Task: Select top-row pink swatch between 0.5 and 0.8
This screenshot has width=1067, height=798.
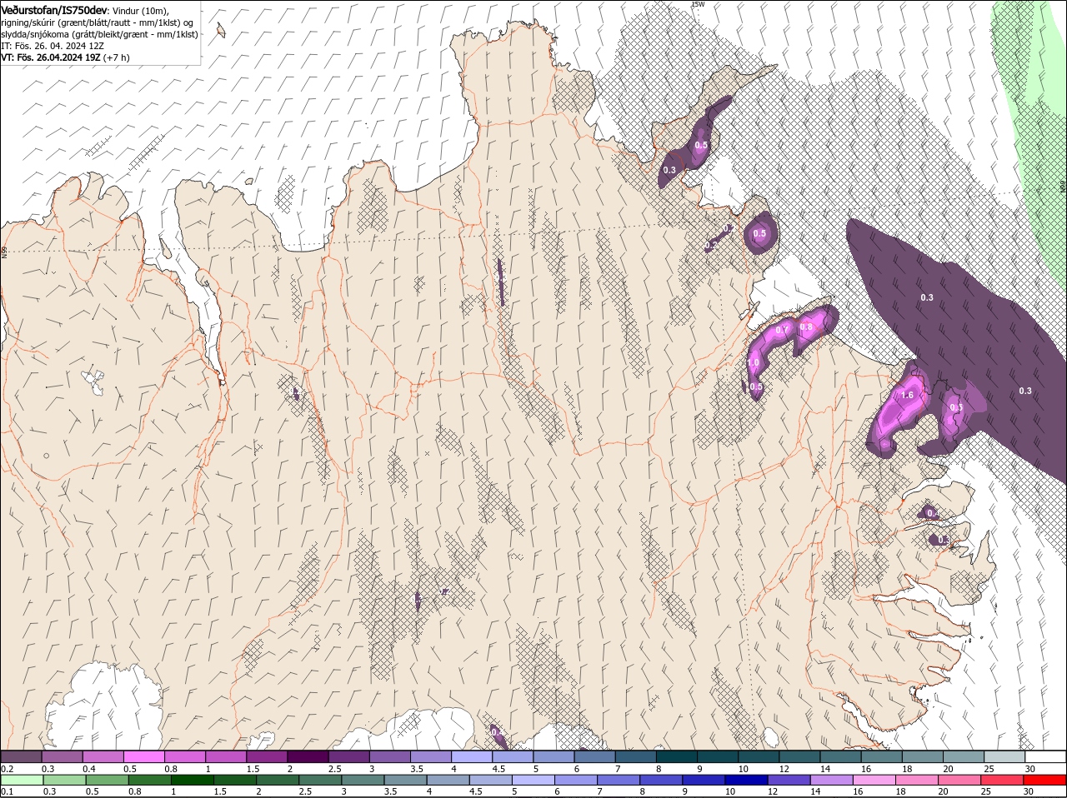Action: click(143, 756)
